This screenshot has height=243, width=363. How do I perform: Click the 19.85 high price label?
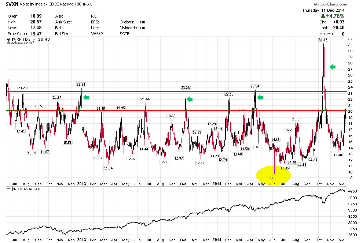coord(101,109)
